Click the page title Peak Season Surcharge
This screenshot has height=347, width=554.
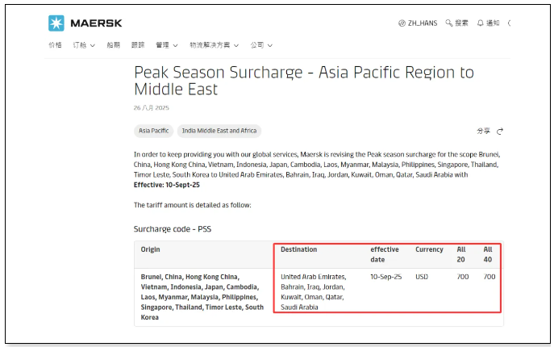click(304, 81)
